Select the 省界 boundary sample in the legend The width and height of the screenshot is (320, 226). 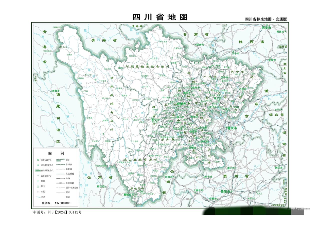(60, 160)
